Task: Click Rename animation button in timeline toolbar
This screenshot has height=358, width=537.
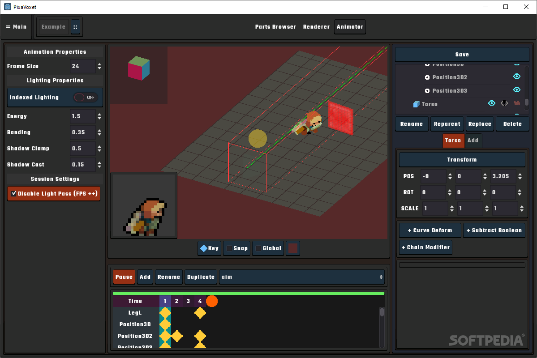Action: 168,277
